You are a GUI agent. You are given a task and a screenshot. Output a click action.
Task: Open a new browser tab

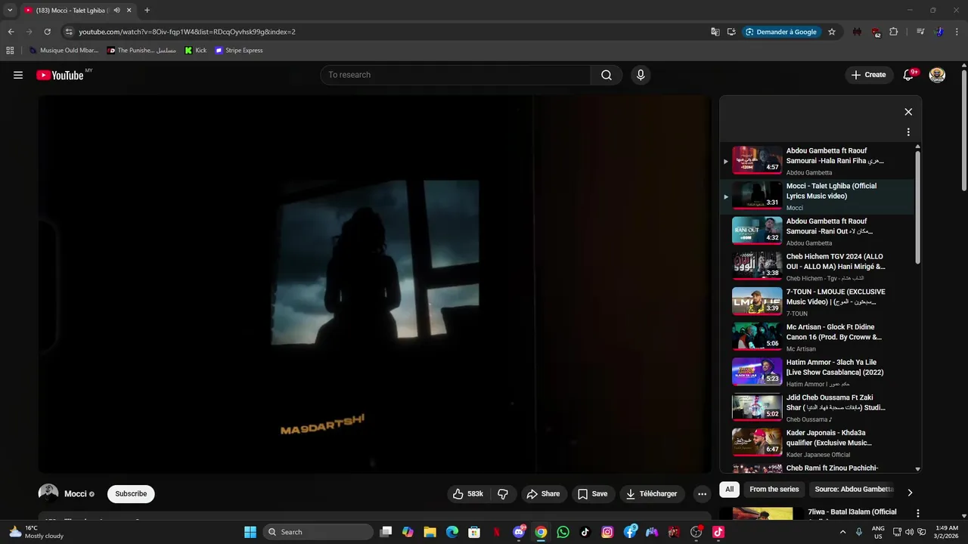point(147,11)
